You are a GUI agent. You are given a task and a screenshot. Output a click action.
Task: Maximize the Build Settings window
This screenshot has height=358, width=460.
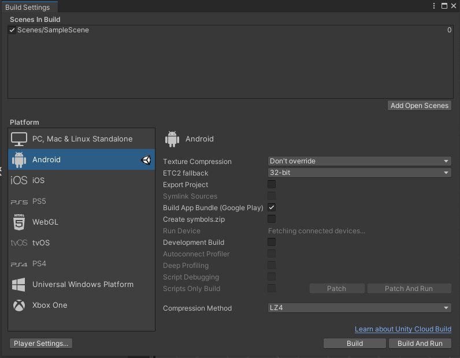(444, 6)
